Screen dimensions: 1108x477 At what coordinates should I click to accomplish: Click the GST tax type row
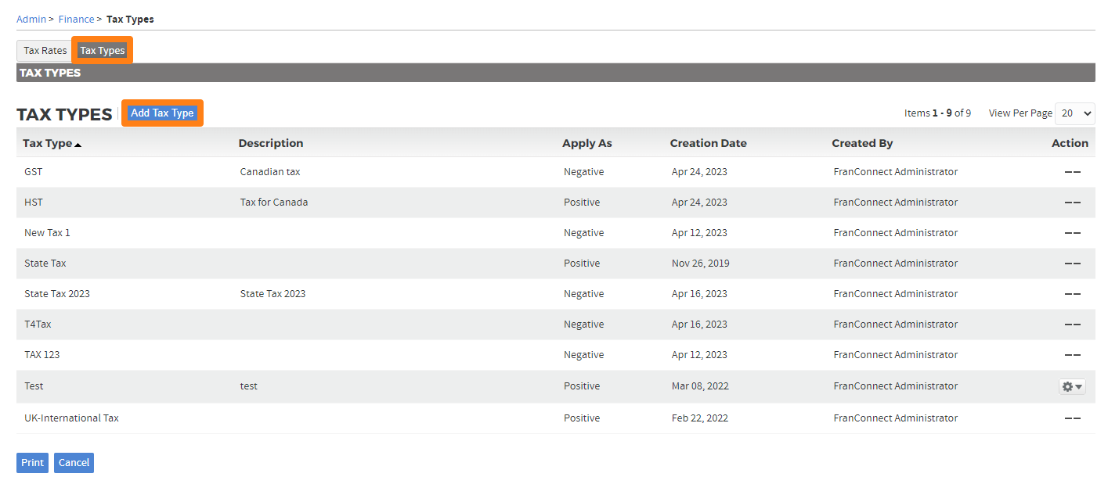tap(34, 172)
